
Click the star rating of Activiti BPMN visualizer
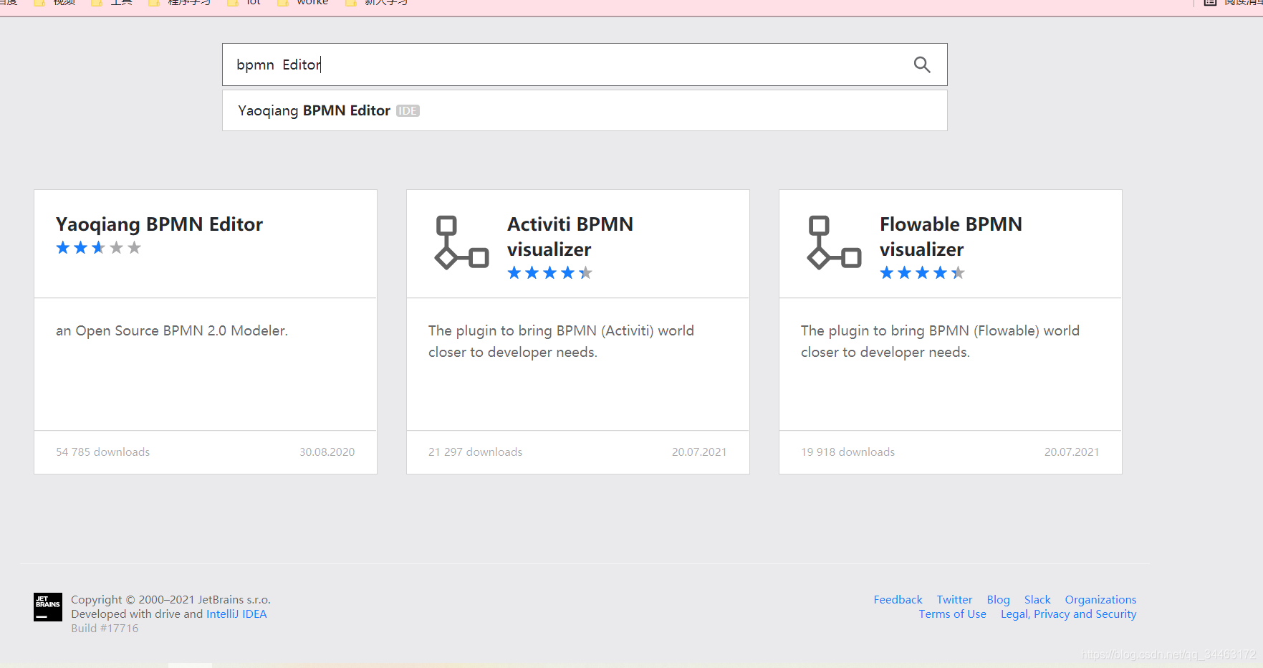coord(550,273)
